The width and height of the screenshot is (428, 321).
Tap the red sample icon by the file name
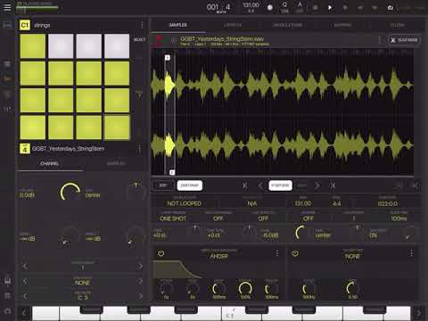coord(160,40)
